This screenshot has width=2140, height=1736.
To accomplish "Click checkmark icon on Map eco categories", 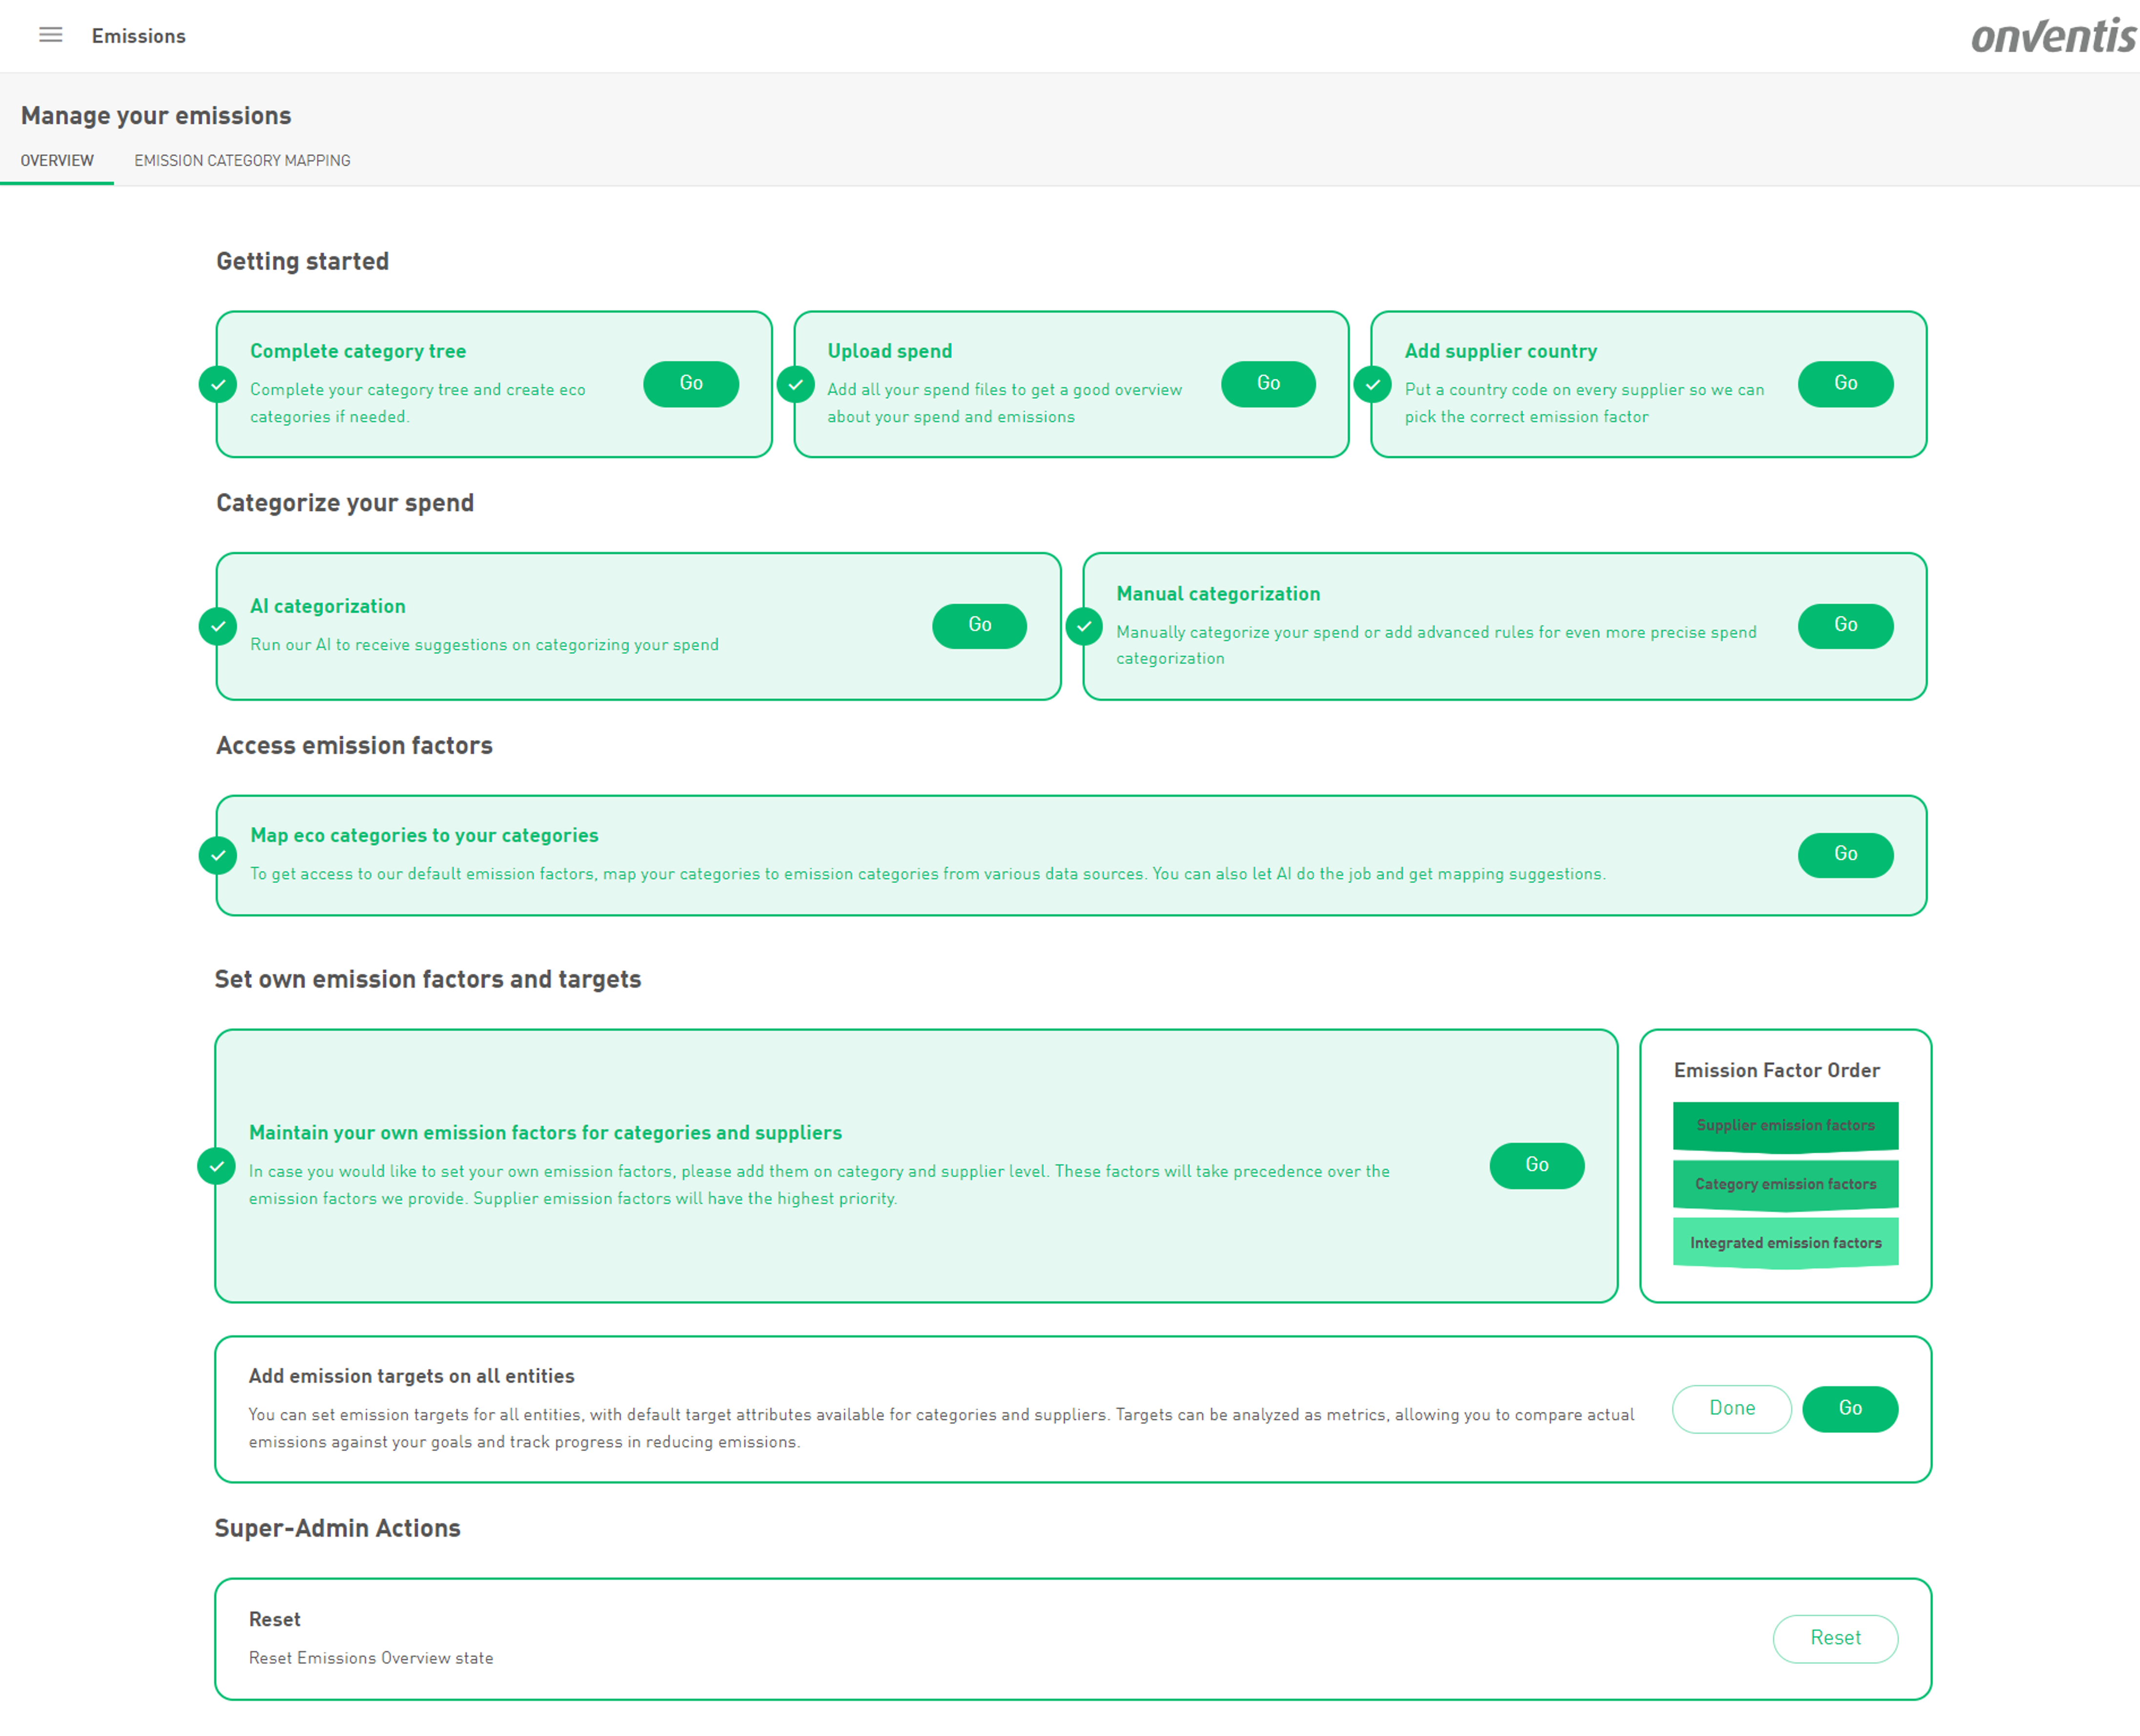I will coord(218,855).
